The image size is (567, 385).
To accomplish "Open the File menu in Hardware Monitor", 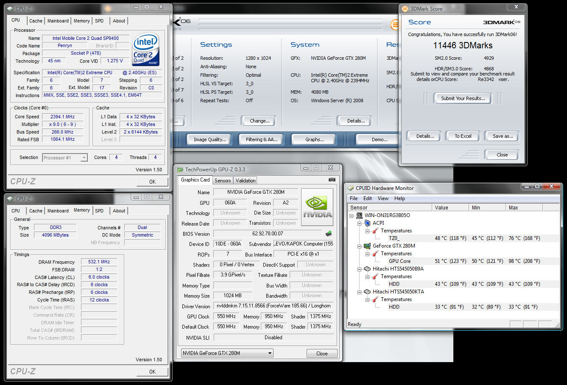I will [354, 198].
